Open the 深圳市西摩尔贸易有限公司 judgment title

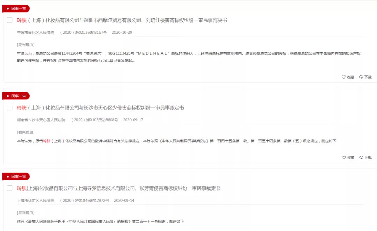pyautogui.click(x=122, y=21)
